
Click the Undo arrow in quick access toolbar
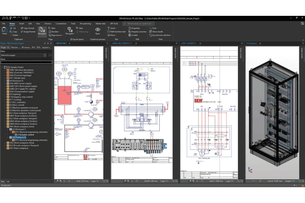click(15, 18)
